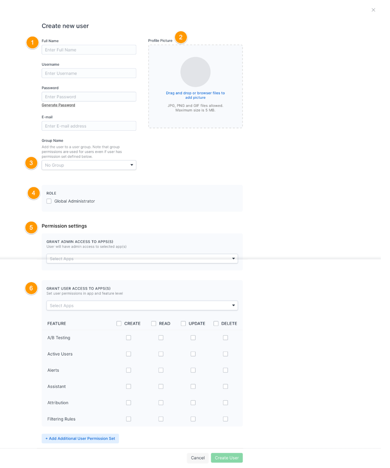Image resolution: width=390 pixels, height=468 pixels.
Task: Check Read permission for Alerts
Action: [161, 370]
